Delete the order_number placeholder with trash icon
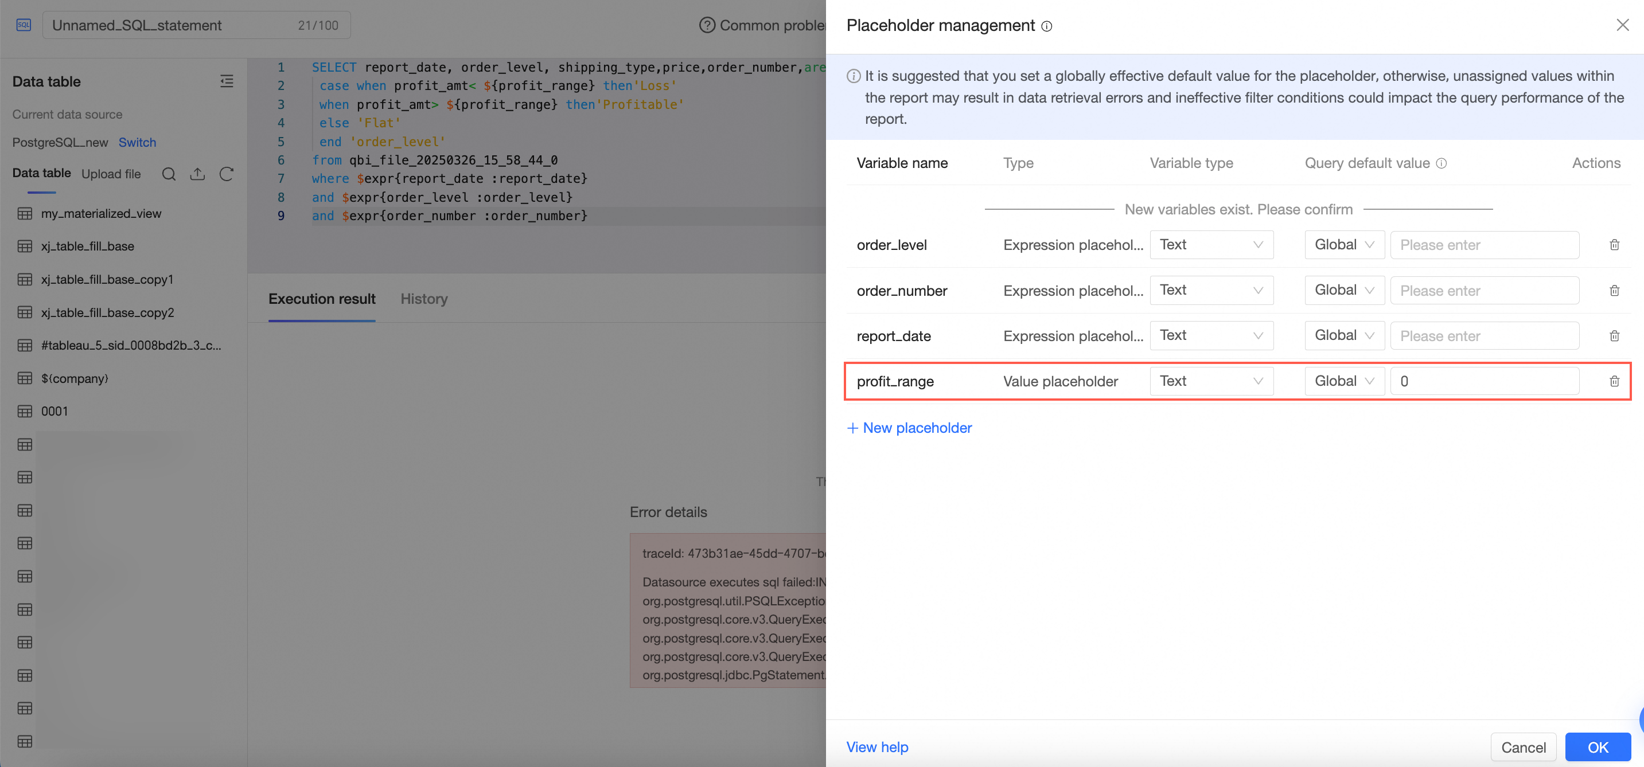 pos(1614,291)
